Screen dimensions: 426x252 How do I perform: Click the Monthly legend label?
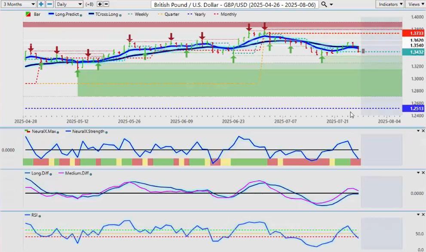tap(228, 14)
